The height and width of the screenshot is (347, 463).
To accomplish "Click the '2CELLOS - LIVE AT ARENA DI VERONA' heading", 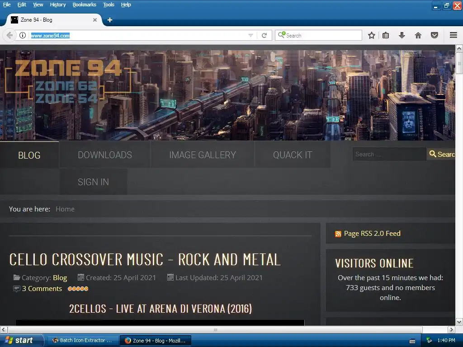I will [x=161, y=309].
